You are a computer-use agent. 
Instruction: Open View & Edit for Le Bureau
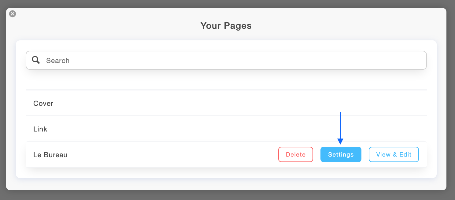point(394,154)
